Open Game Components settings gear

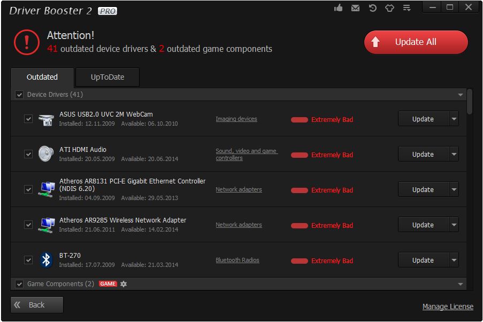124,284
